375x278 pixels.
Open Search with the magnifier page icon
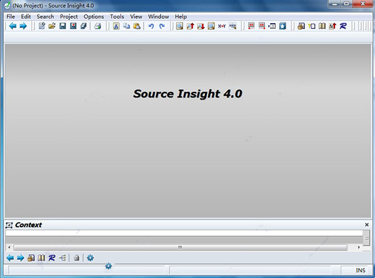(x=179, y=26)
